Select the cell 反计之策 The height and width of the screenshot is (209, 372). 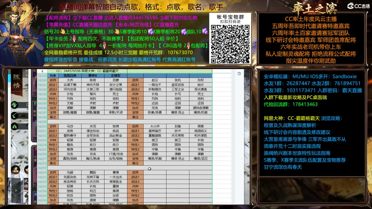pyautogui.click(x=116, y=85)
